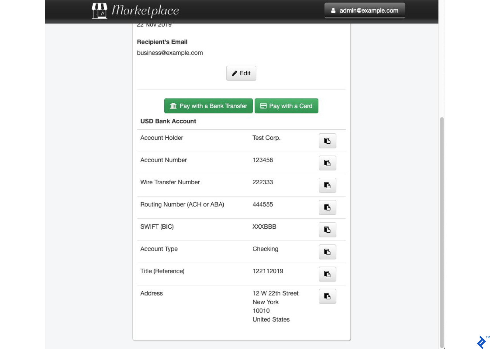Copy the SWIFT (BIC) code
The image size is (490, 349).
pyautogui.click(x=327, y=230)
